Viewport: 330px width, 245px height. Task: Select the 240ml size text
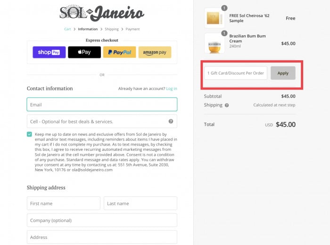coord(235,46)
